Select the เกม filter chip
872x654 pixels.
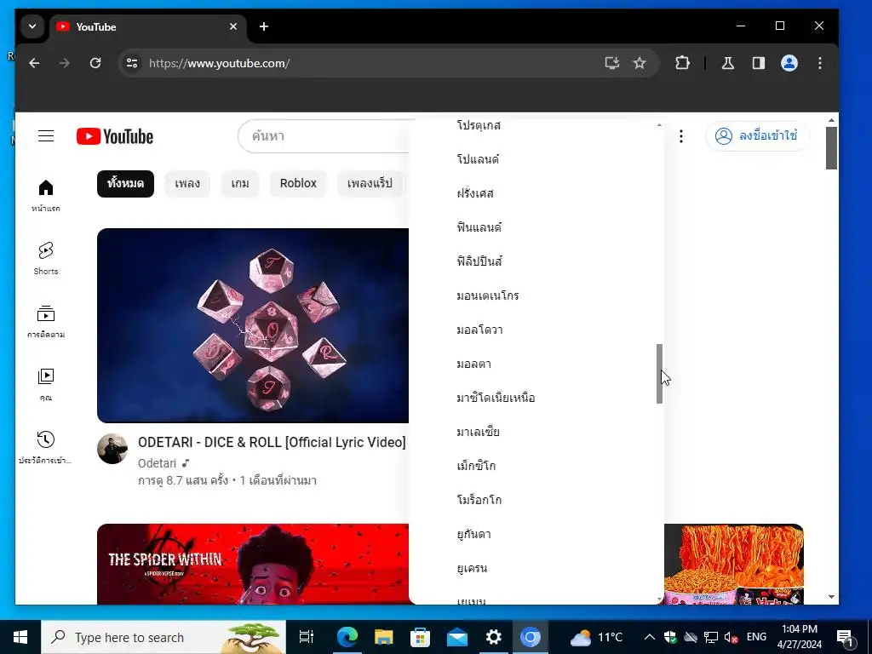240,184
